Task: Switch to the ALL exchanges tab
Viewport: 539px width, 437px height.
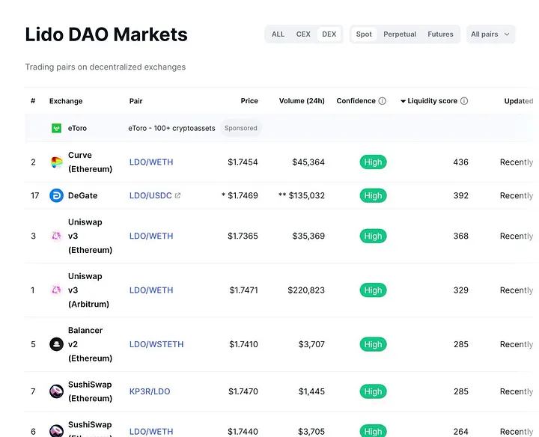Action: (x=278, y=34)
